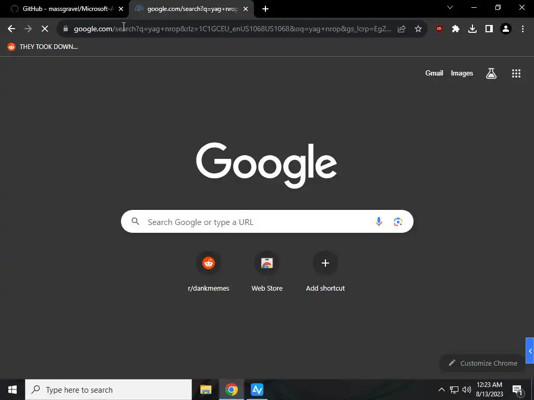View site information lock icon

pos(66,29)
